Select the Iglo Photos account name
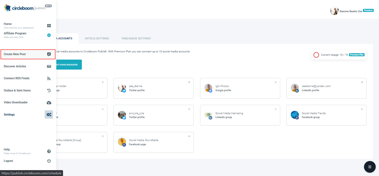Image resolution: width=379 pixels, height=176 pixels. tap(222, 86)
